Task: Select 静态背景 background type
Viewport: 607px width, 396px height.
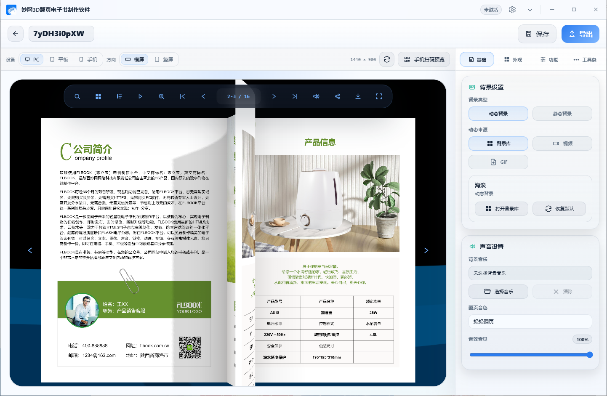Action: (x=562, y=114)
